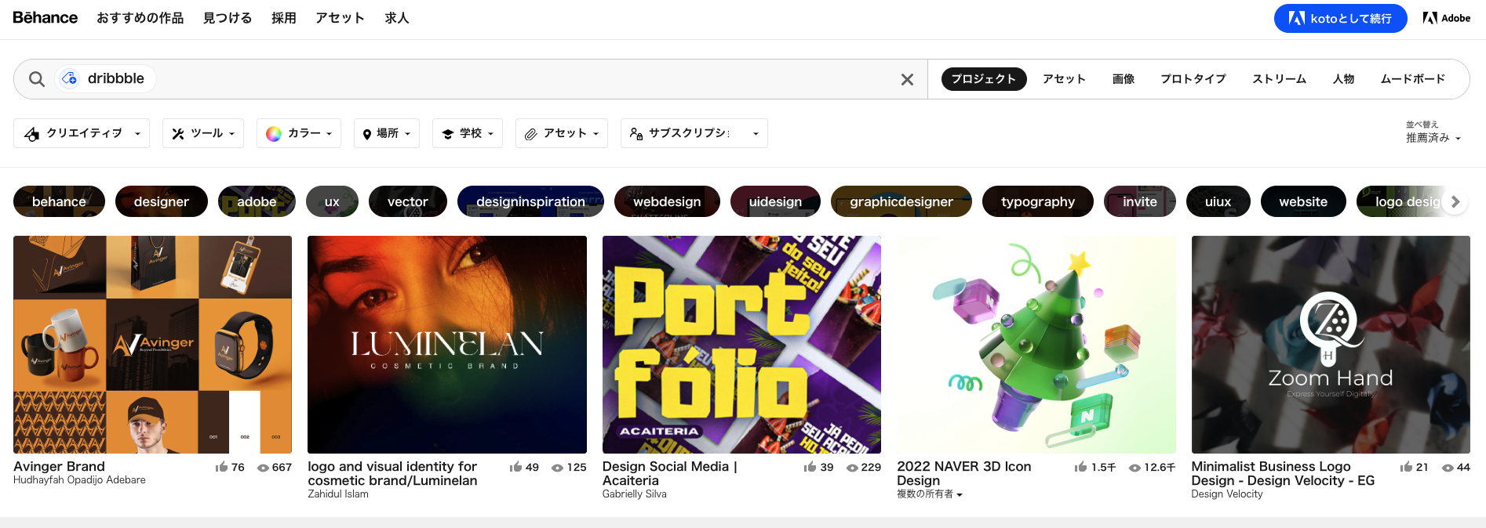The width and height of the screenshot is (1486, 528).
Task: Select the ムードボード tab
Action: coord(1412,79)
